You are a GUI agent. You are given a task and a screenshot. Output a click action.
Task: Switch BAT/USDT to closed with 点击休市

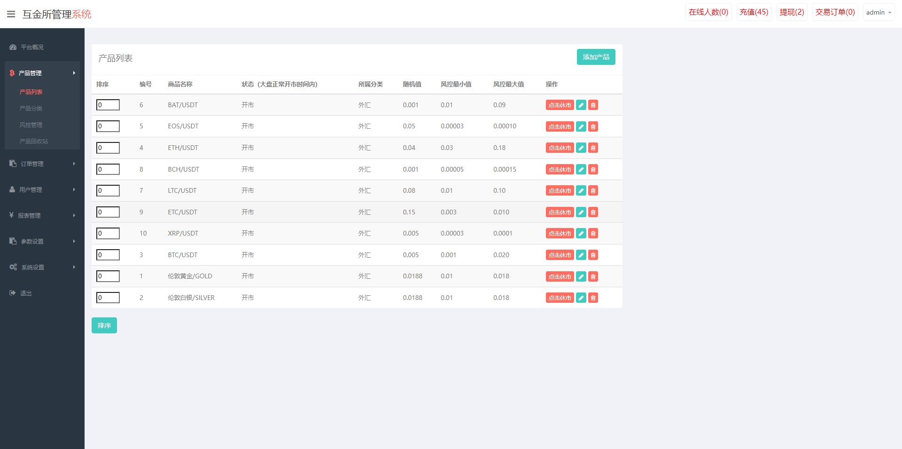pyautogui.click(x=560, y=105)
